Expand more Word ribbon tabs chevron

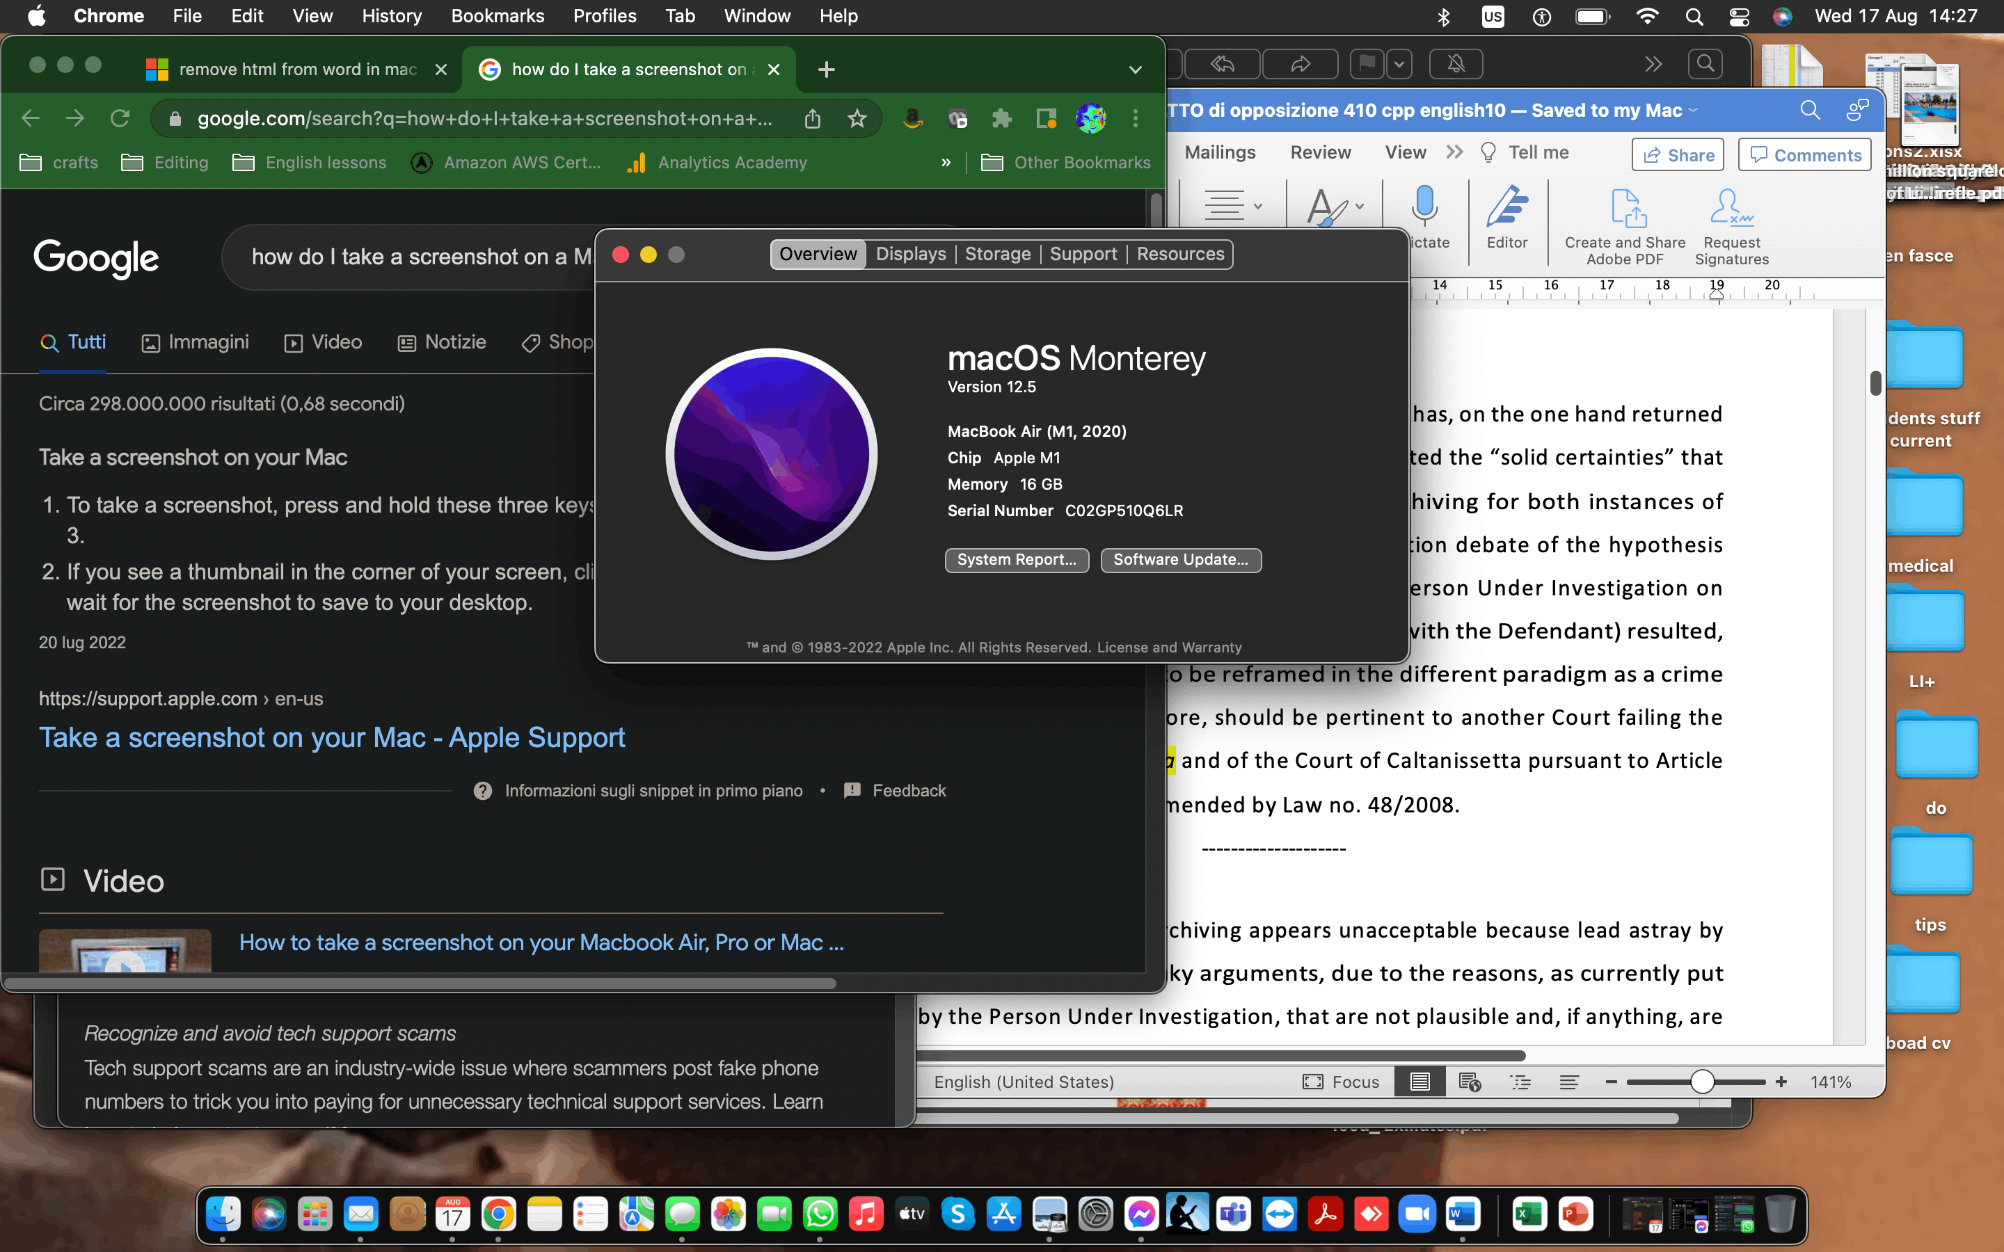[x=1454, y=152]
